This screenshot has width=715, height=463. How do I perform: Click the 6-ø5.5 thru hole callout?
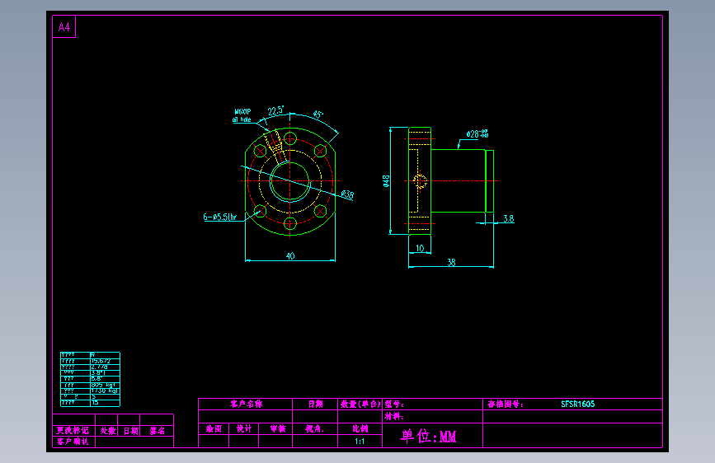click(x=220, y=217)
